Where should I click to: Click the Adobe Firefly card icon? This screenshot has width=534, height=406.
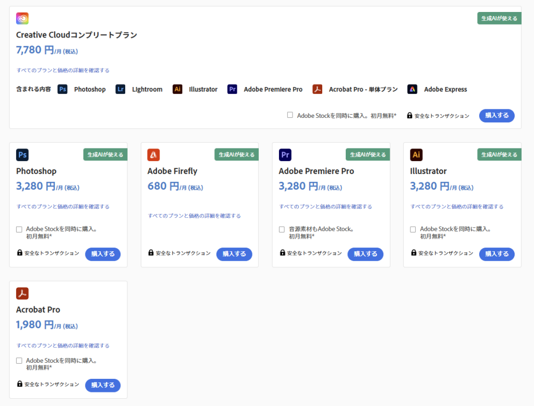coord(153,155)
